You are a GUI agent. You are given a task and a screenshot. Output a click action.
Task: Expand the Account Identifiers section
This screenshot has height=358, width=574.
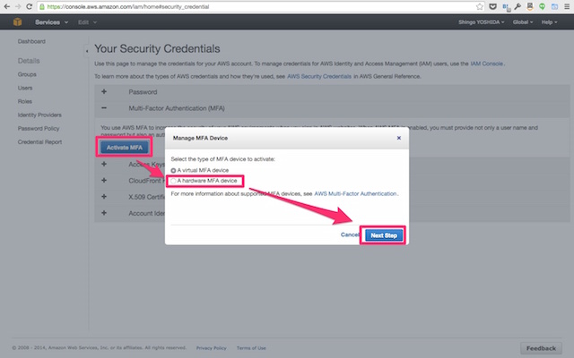pyautogui.click(x=104, y=213)
